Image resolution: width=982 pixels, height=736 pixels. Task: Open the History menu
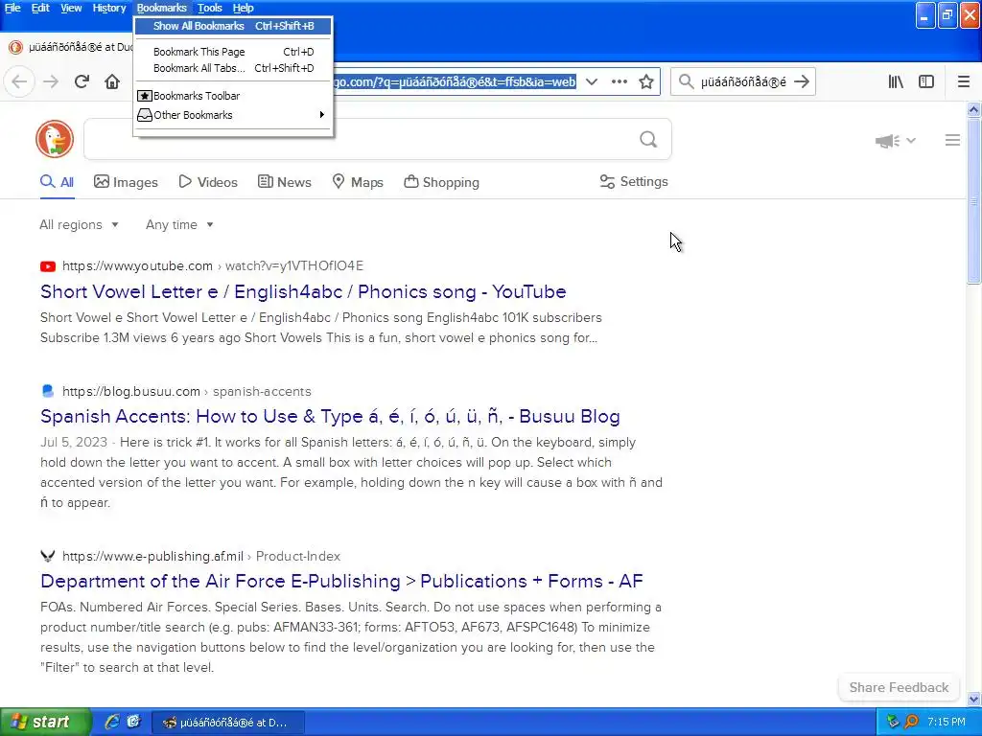(109, 8)
